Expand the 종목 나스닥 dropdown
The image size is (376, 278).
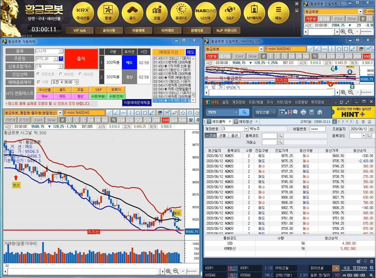tap(61, 51)
